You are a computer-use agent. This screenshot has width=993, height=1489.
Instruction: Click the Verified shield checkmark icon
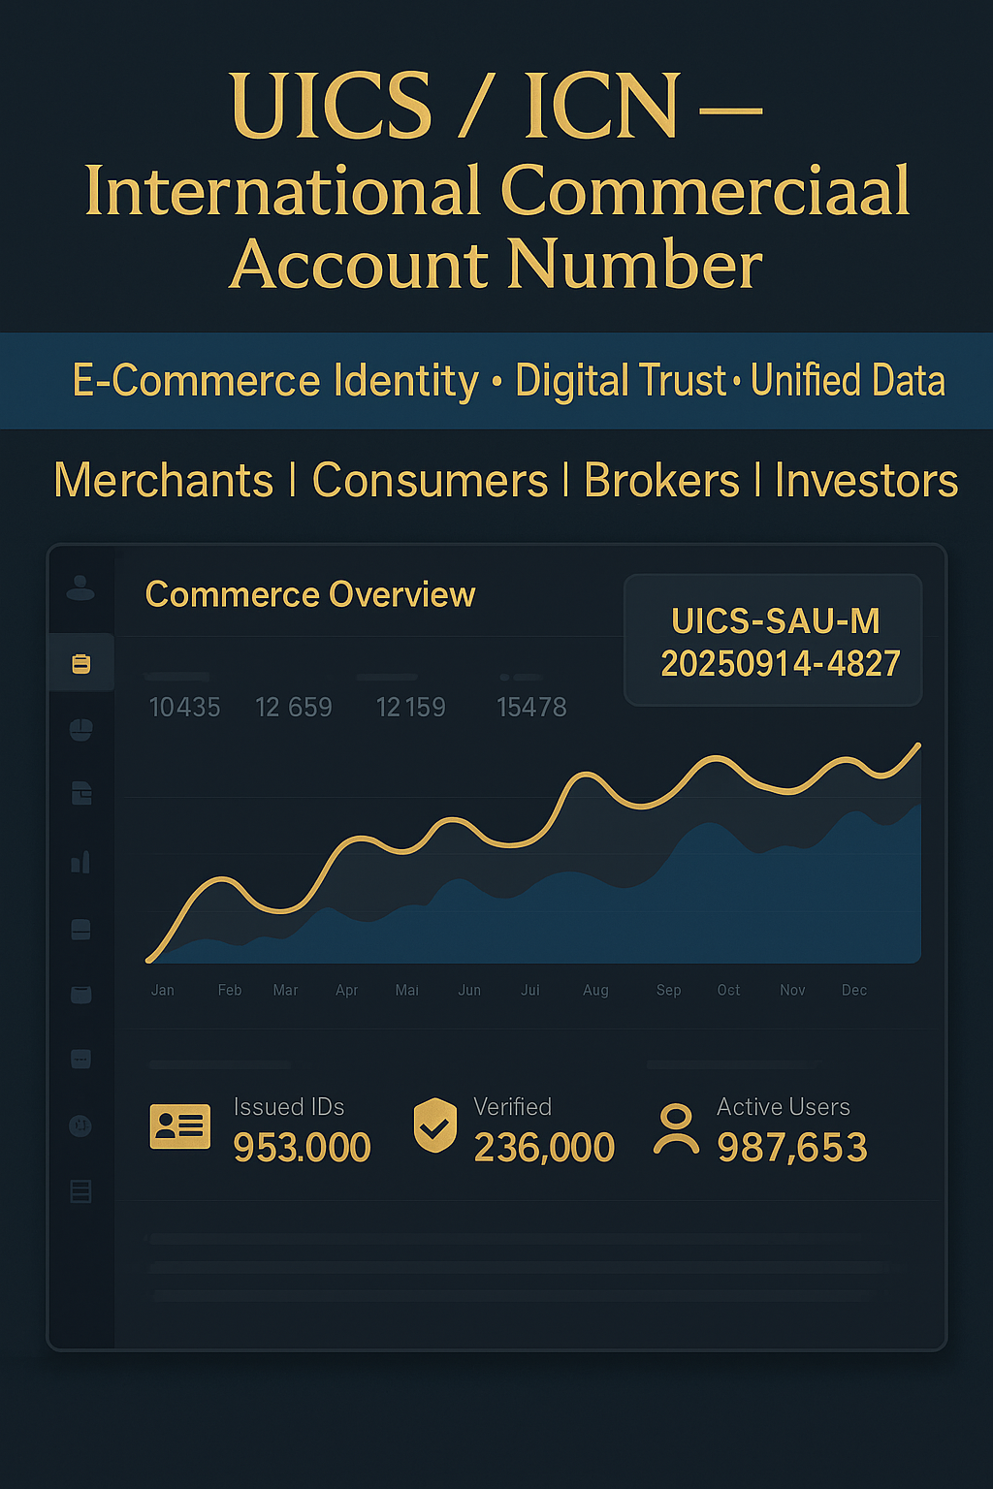435,1125
